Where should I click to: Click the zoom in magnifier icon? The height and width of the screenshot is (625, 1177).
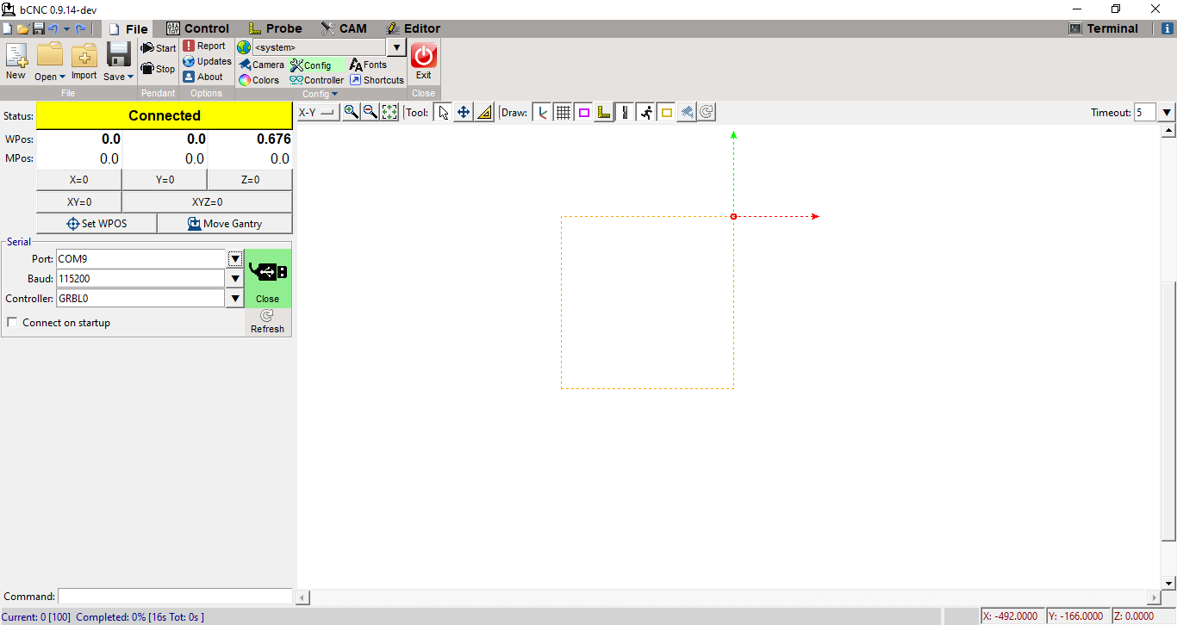pyautogui.click(x=351, y=112)
